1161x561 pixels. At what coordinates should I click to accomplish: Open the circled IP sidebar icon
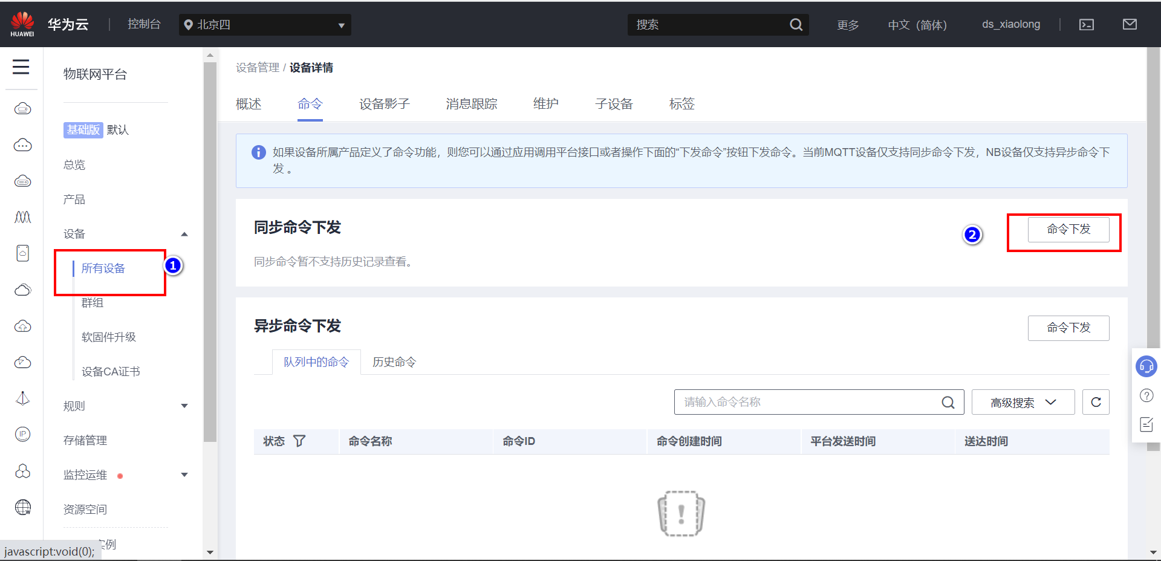23,434
